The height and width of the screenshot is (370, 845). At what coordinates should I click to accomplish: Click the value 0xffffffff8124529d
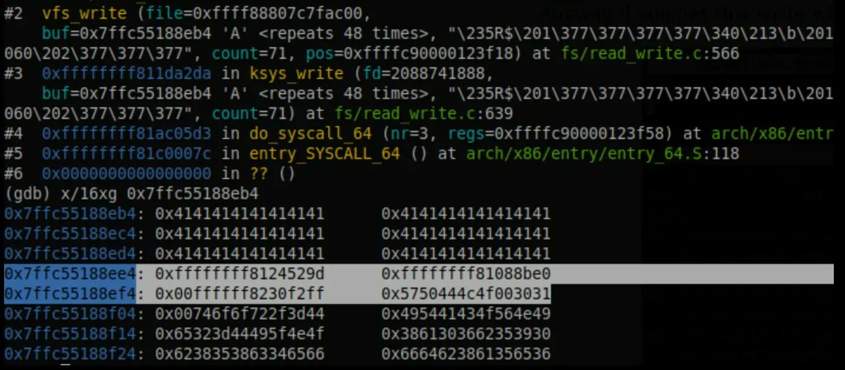coord(239,274)
